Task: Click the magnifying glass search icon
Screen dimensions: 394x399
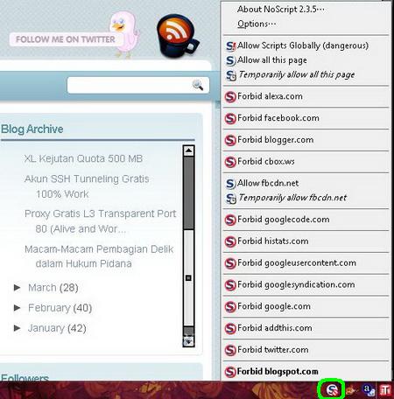Action: [198, 85]
